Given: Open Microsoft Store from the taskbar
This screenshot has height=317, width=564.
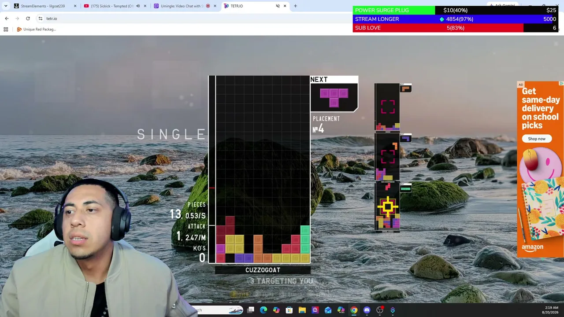Looking at the screenshot, I should point(289,310).
